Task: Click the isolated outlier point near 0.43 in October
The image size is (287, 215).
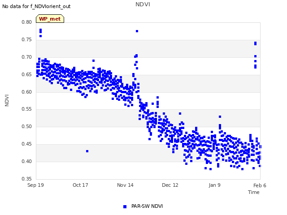Action: coord(87,151)
